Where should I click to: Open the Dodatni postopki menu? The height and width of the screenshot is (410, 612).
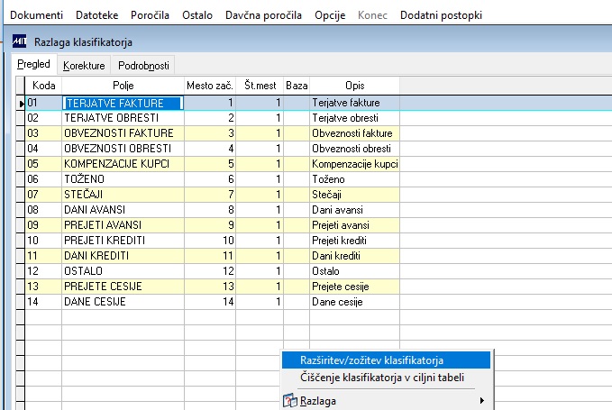pos(441,15)
